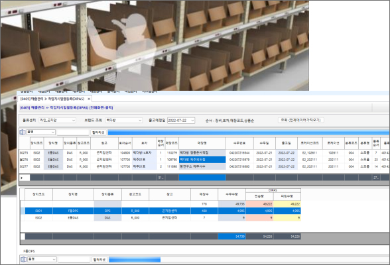Select the [0405] 매출관리 DIPAS tab
This screenshot has width=390, height=265.
point(52,99)
